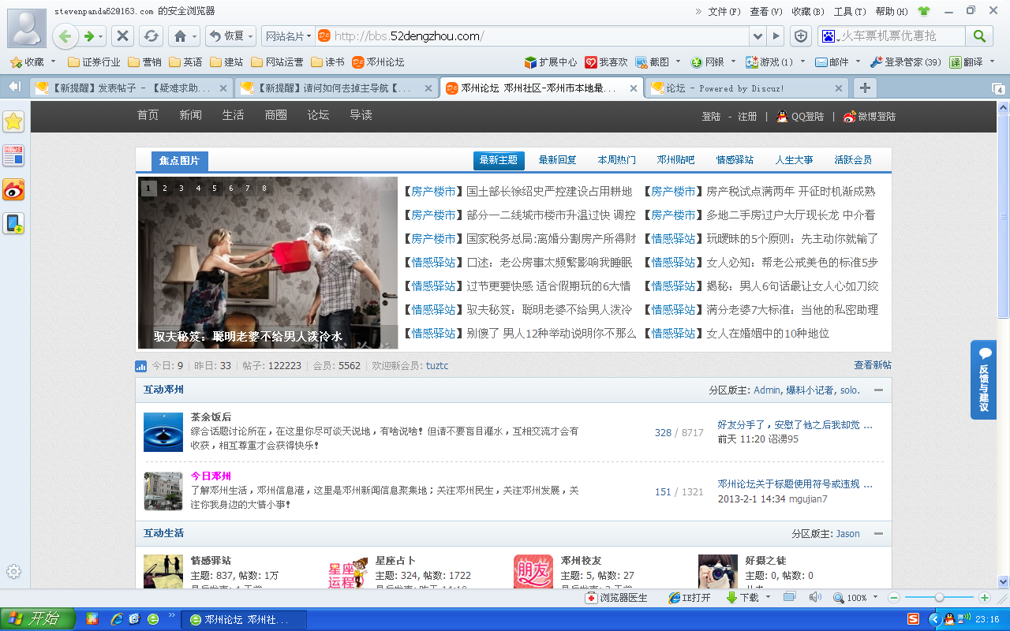Log in via QQ登陆
Screen dimensions: 1010x631
800,117
